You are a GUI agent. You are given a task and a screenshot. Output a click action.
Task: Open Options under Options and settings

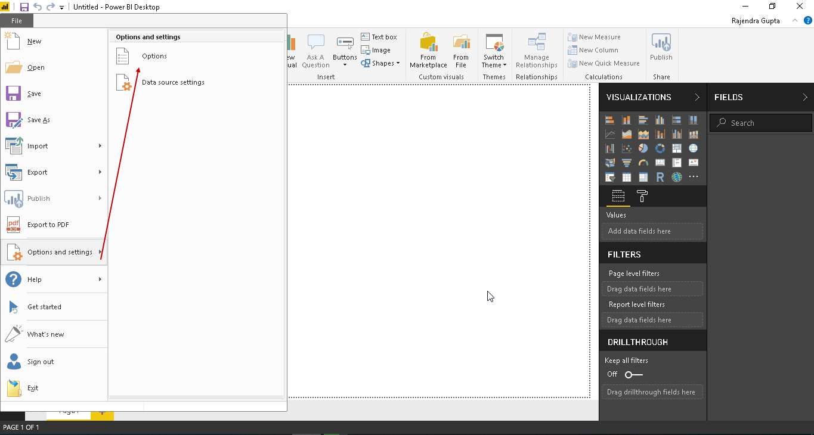(154, 56)
